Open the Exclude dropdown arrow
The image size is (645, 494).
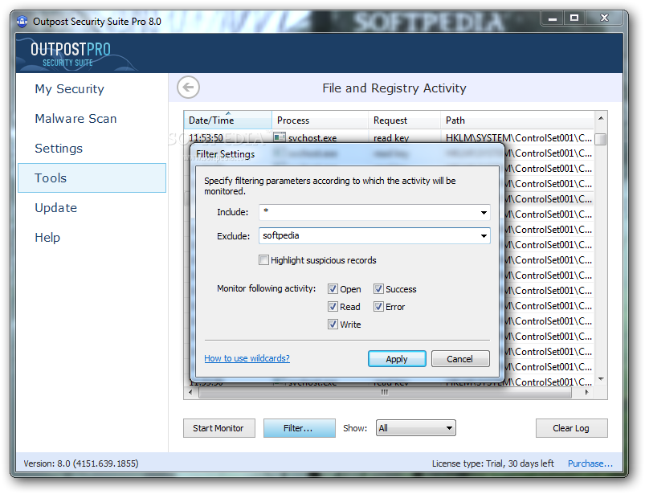(x=484, y=236)
